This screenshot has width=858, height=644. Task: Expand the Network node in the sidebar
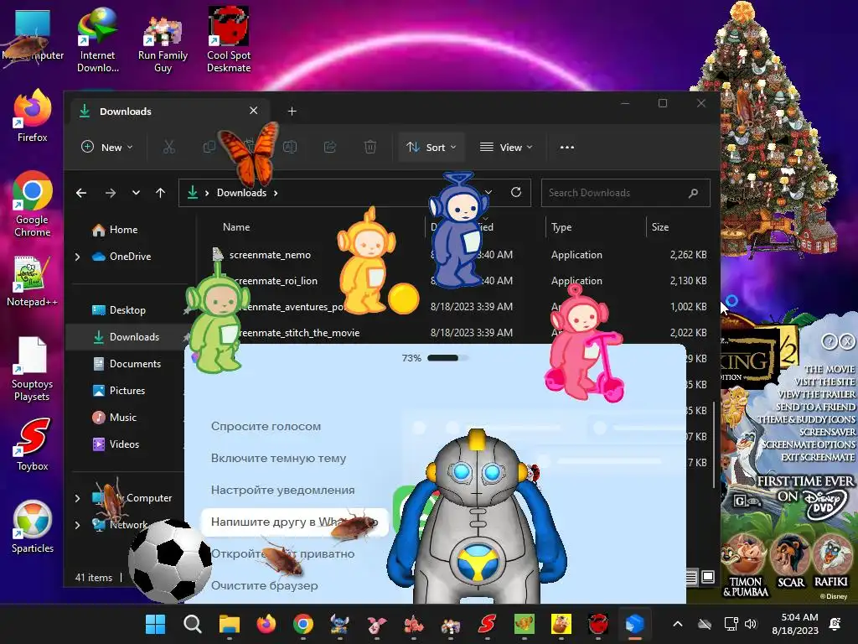pos(77,525)
